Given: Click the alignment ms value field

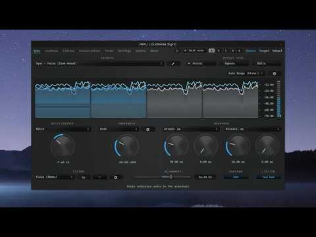Looking at the screenshot, I should (x=205, y=177).
